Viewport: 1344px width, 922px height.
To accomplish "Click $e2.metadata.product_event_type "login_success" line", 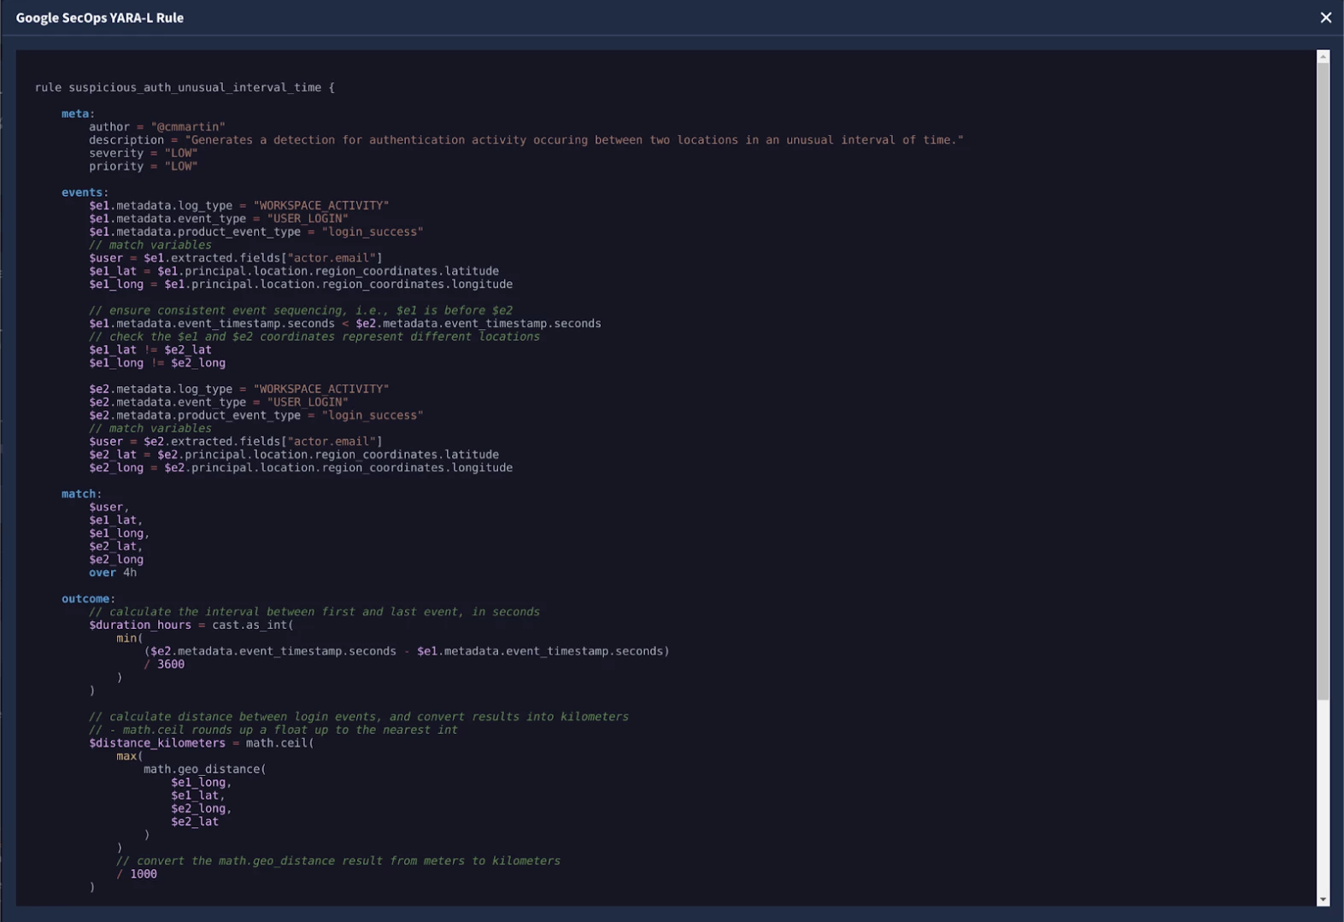I will pyautogui.click(x=256, y=415).
